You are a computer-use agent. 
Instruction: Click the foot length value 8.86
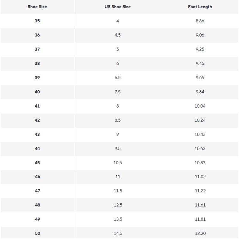coord(200,21)
